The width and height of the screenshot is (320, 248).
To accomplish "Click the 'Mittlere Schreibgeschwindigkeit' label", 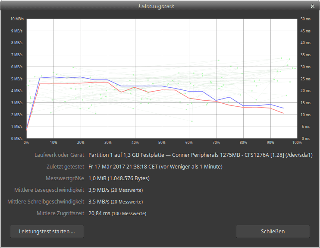I will [x=46, y=202].
